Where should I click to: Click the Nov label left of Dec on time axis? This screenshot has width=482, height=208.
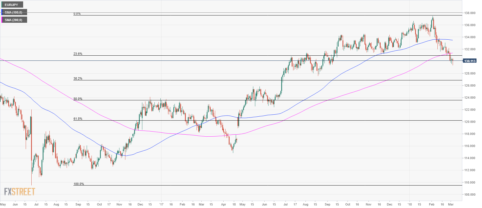tap(119, 204)
